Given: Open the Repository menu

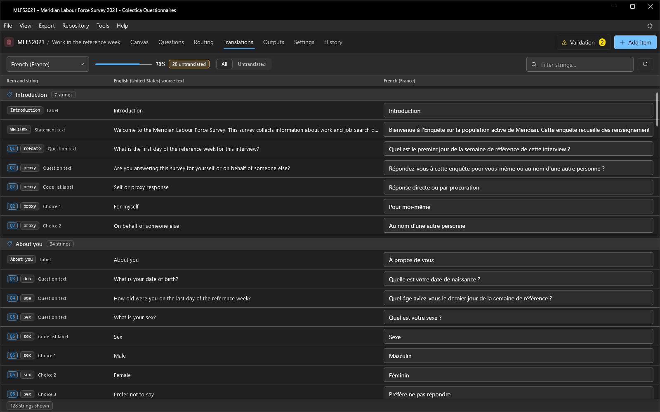Looking at the screenshot, I should [x=75, y=26].
